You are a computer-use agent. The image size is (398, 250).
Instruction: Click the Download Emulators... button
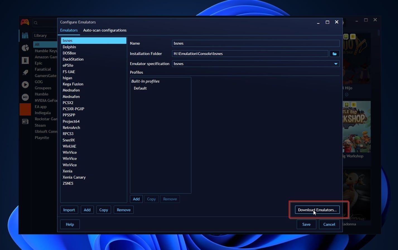point(317,210)
